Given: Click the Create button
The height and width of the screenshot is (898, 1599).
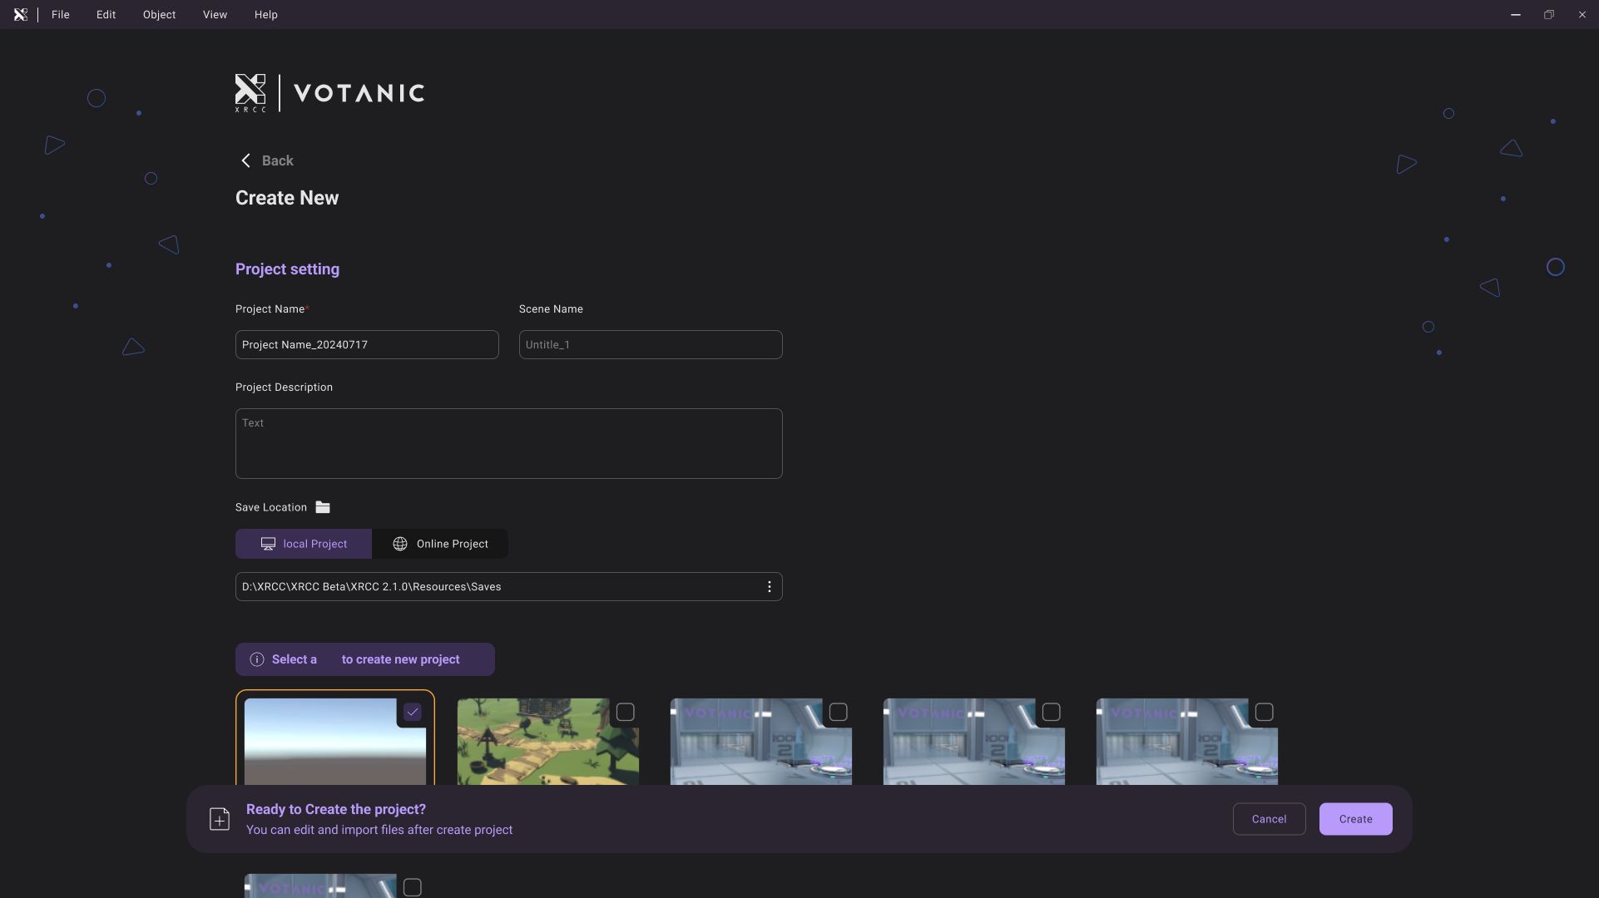Looking at the screenshot, I should 1355,819.
